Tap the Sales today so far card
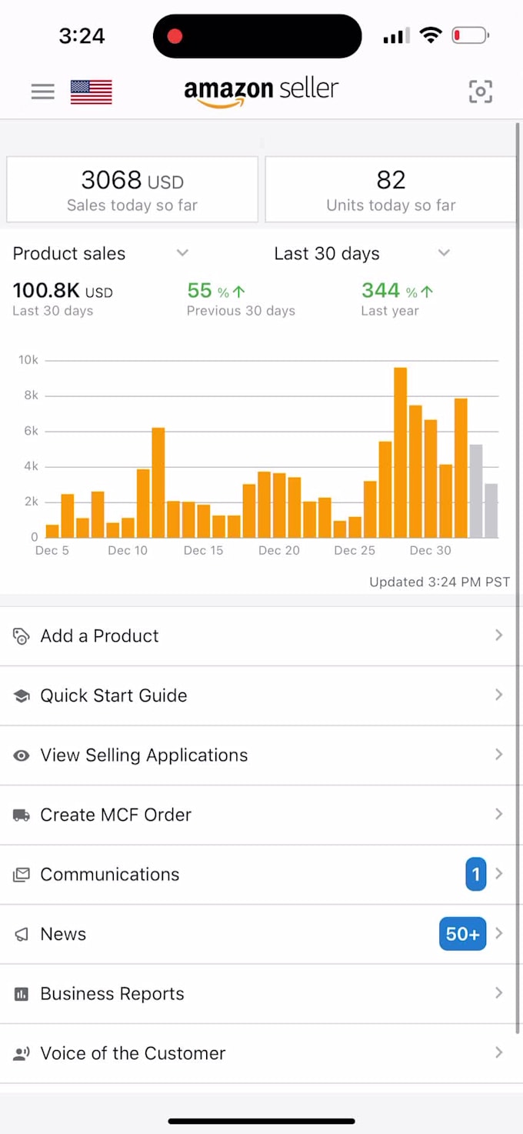This screenshot has height=1134, width=523. [132, 189]
